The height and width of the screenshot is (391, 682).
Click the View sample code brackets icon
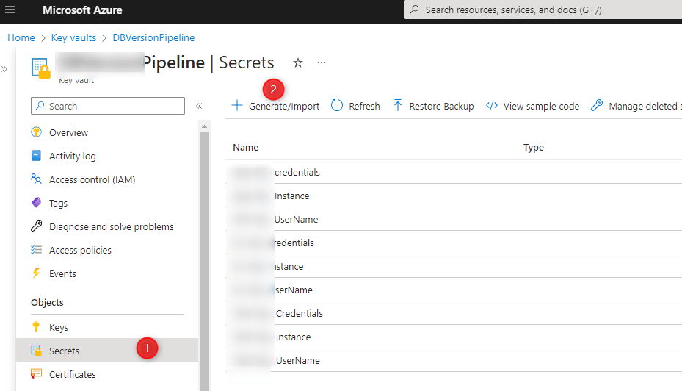[x=491, y=105]
